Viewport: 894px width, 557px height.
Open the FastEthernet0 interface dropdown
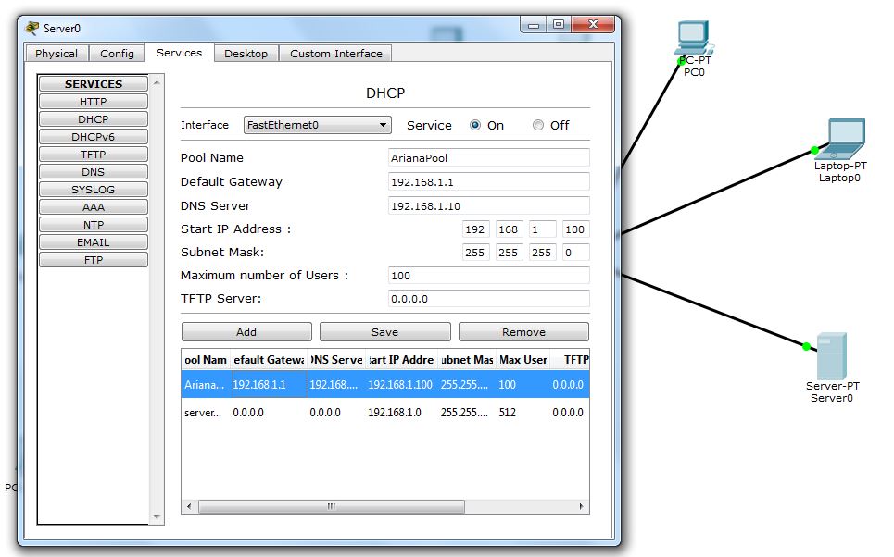pos(318,125)
